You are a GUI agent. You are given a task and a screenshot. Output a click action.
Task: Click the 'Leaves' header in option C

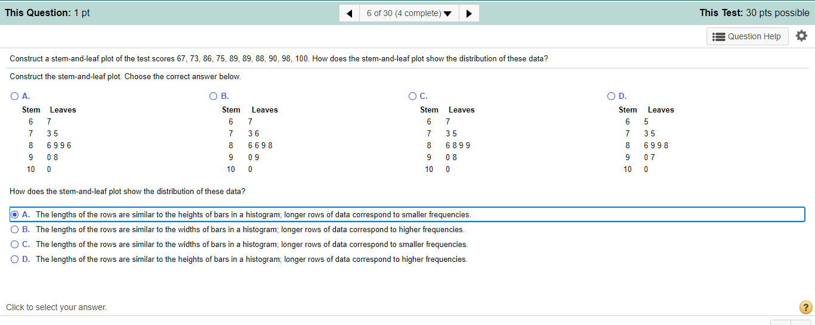[x=462, y=110]
